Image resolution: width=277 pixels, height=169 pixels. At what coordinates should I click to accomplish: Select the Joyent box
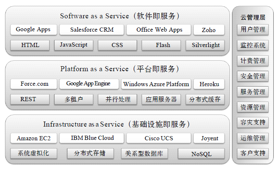209,138
